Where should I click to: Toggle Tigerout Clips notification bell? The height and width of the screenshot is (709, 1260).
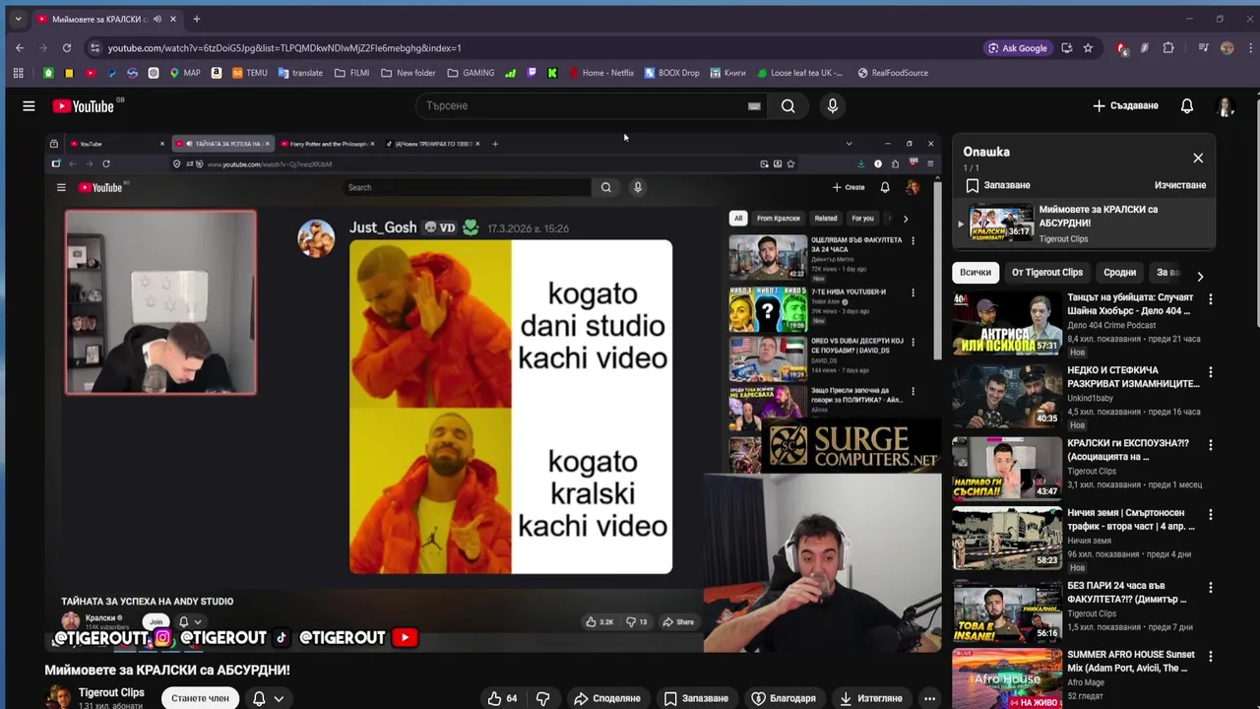coord(259,698)
